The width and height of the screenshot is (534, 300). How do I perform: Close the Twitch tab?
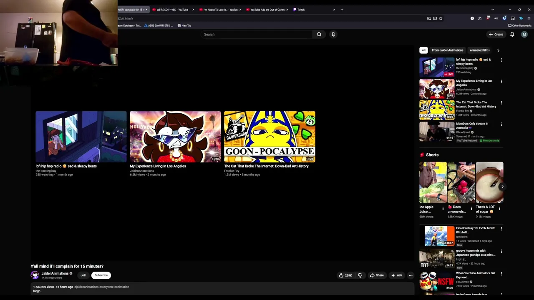point(334,10)
